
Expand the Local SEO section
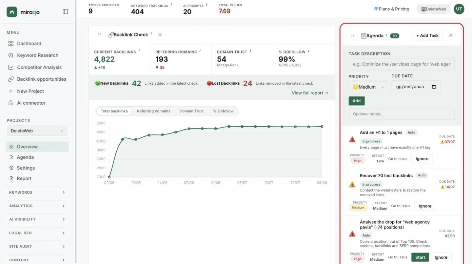click(x=37, y=233)
